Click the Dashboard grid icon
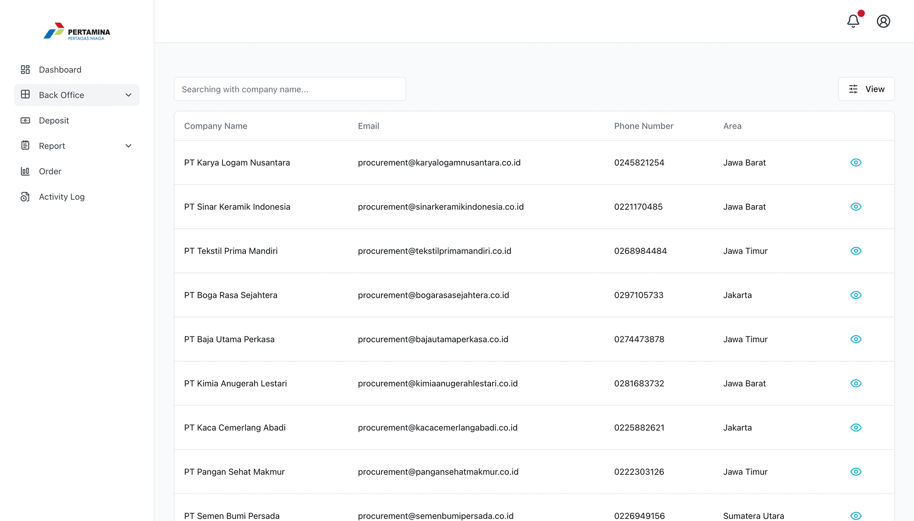The width and height of the screenshot is (914, 521). tap(25, 70)
